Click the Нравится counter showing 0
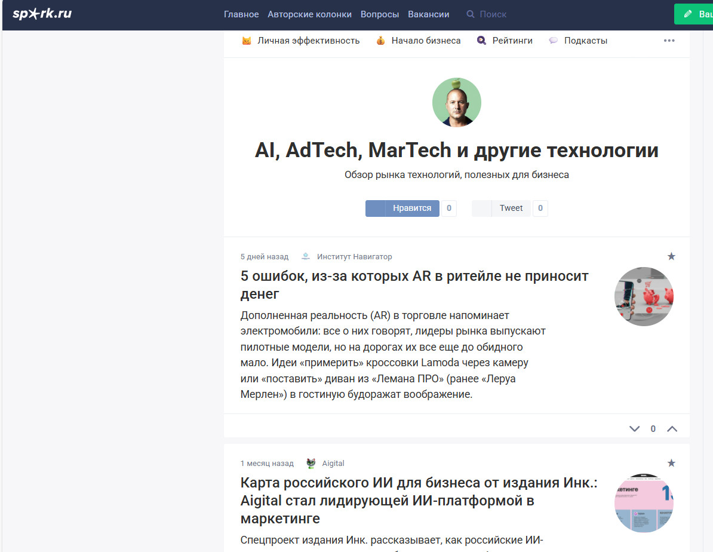This screenshot has height=552, width=713. (x=449, y=208)
